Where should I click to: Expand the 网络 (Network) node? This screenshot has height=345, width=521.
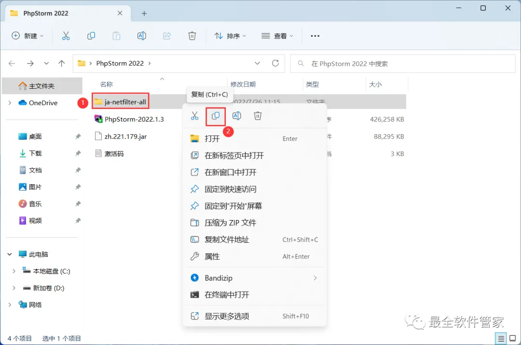click(10, 305)
